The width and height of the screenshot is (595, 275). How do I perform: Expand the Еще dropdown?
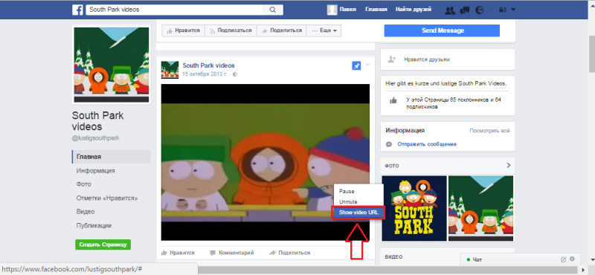click(324, 30)
